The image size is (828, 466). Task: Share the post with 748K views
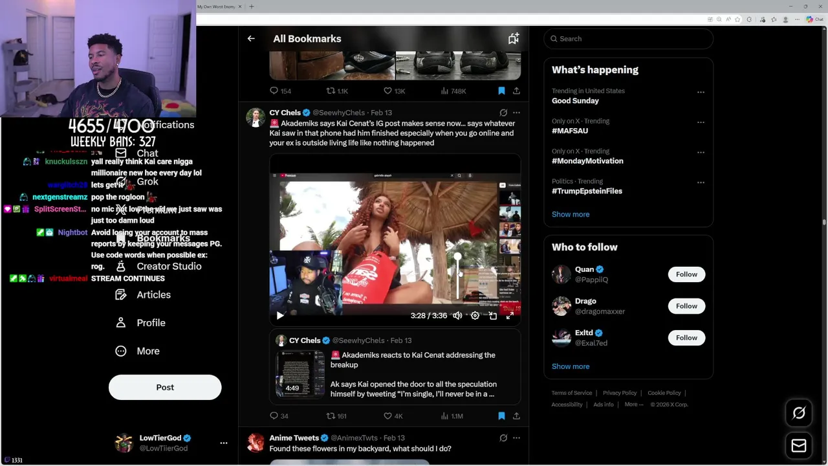coord(516,91)
